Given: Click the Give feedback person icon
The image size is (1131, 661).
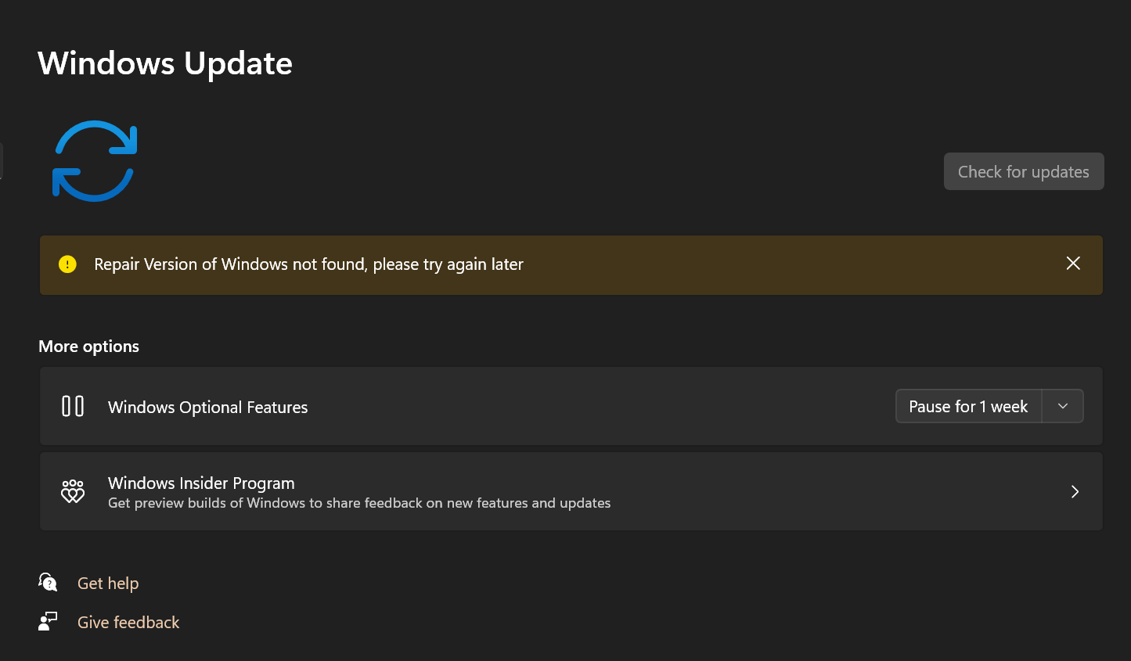Looking at the screenshot, I should point(48,621).
